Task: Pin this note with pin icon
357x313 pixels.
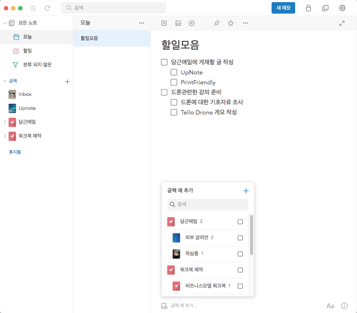Action: coord(217,23)
